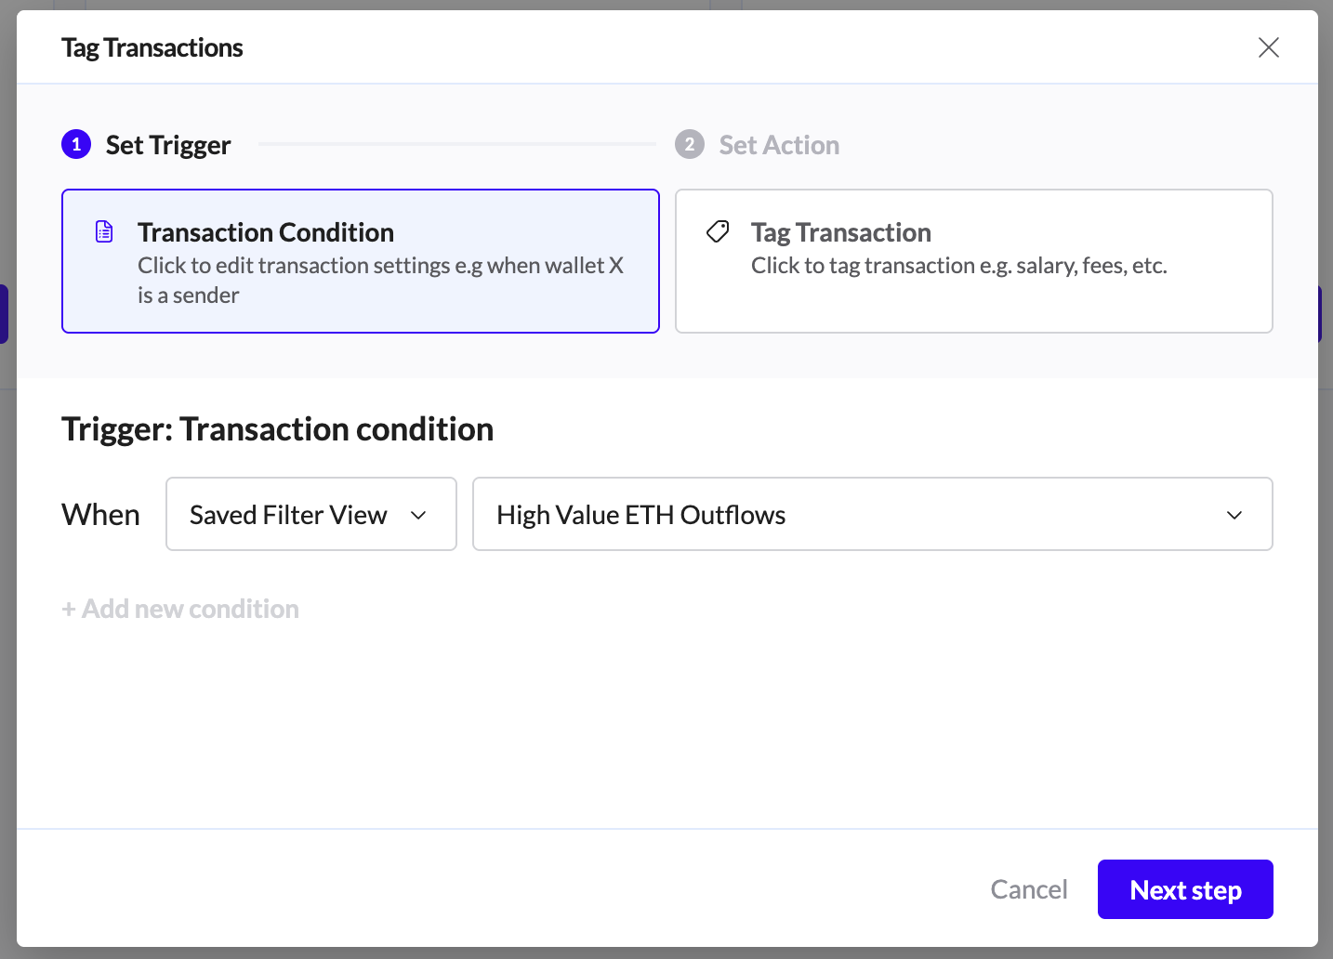Select the Tag Transaction card

click(x=973, y=261)
